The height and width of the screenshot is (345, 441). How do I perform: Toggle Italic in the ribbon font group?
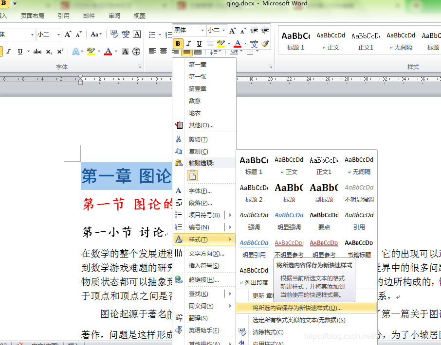[9, 52]
